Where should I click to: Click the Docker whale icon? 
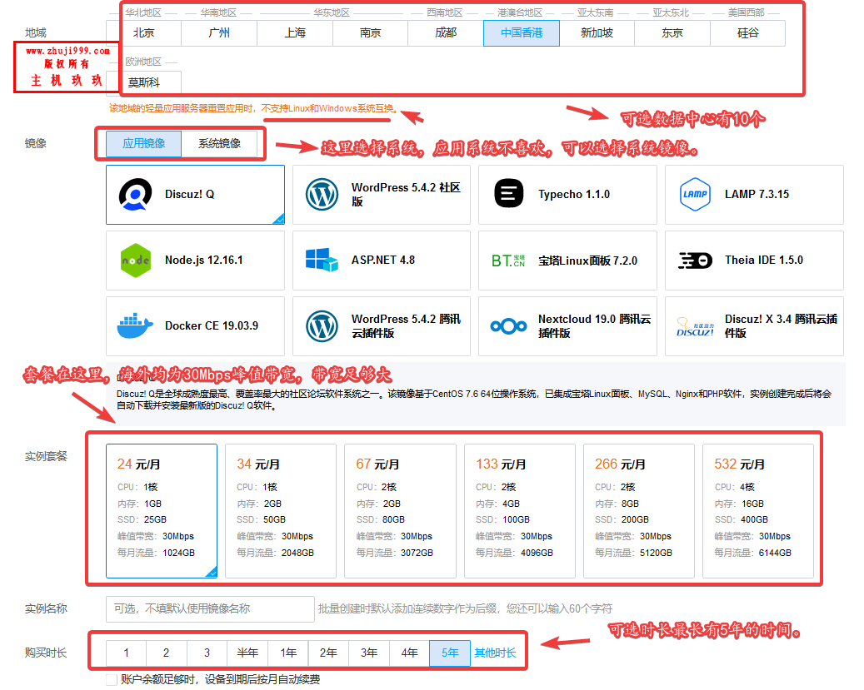[135, 326]
